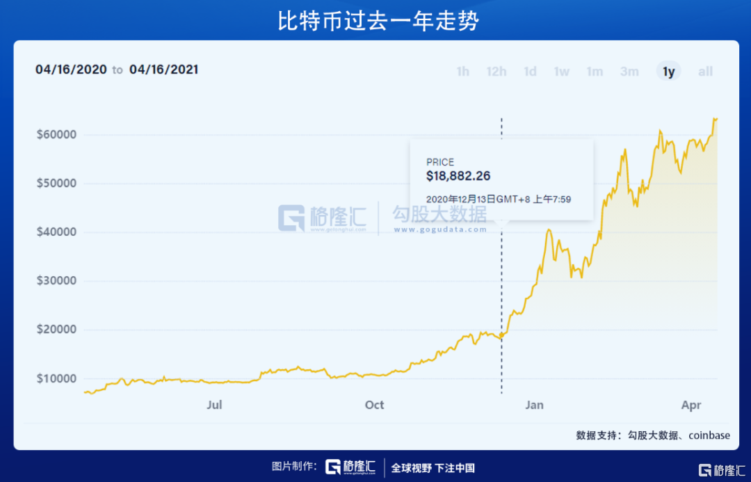Click the $60000 y-axis label
Screen dimensions: 751x482
56,134
